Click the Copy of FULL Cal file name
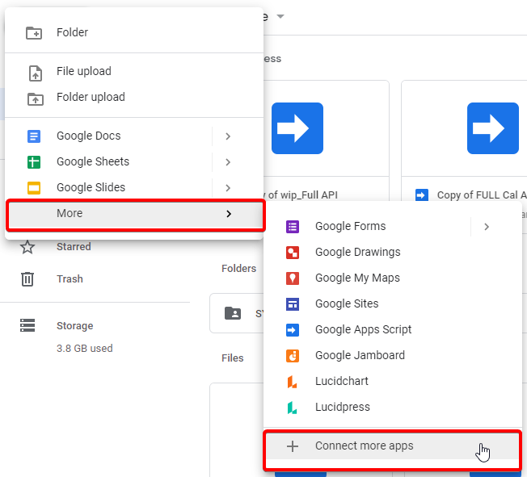 (482, 195)
